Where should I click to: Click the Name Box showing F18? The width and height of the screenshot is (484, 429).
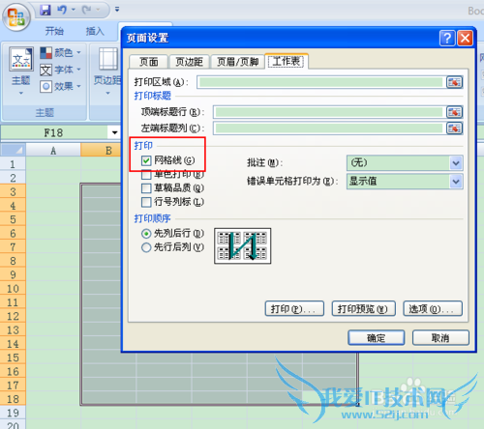coord(54,132)
